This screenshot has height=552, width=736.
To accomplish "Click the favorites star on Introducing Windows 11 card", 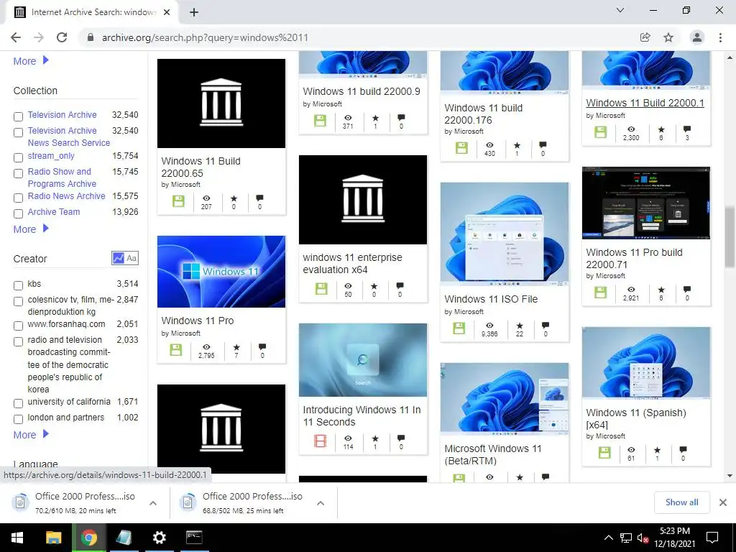I will (x=375, y=438).
